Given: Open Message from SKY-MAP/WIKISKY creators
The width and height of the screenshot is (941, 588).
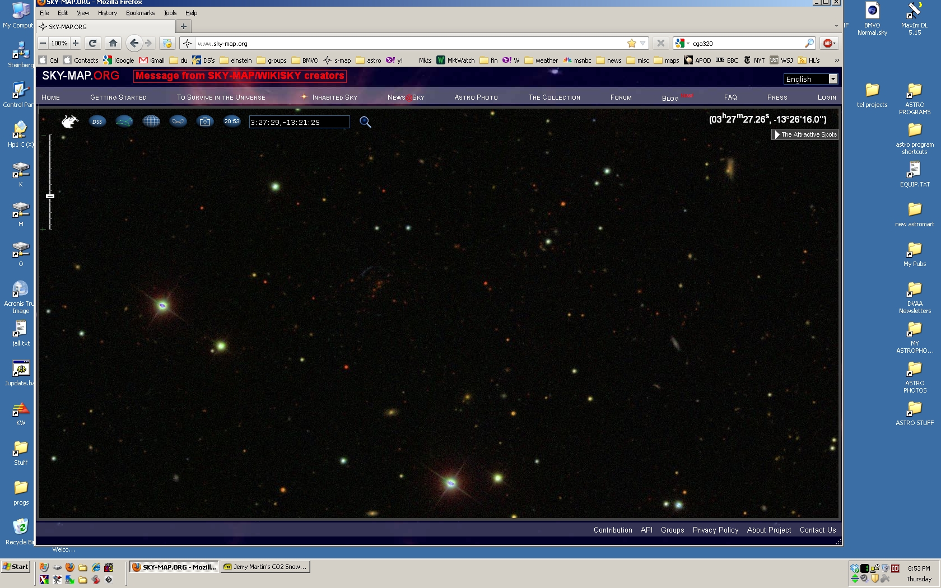Looking at the screenshot, I should [240, 76].
